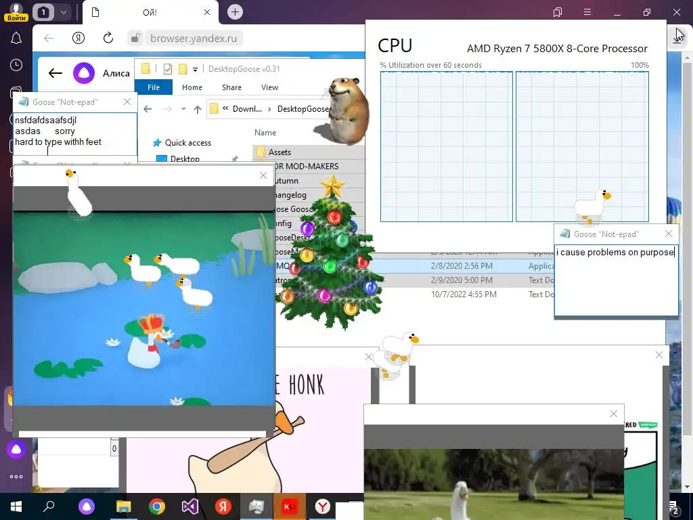Click date '2/8/2020 2:56 PM' row

(x=462, y=266)
